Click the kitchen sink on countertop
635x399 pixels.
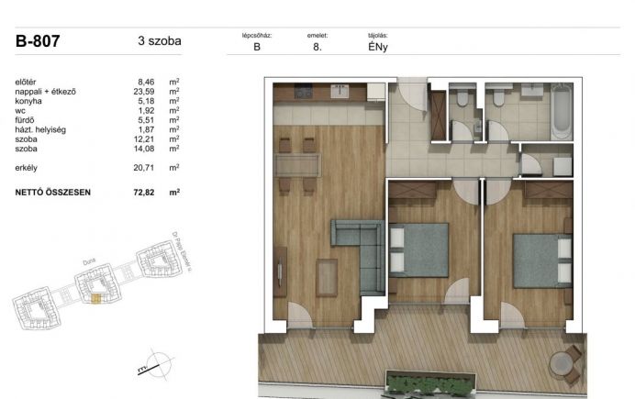340,92
